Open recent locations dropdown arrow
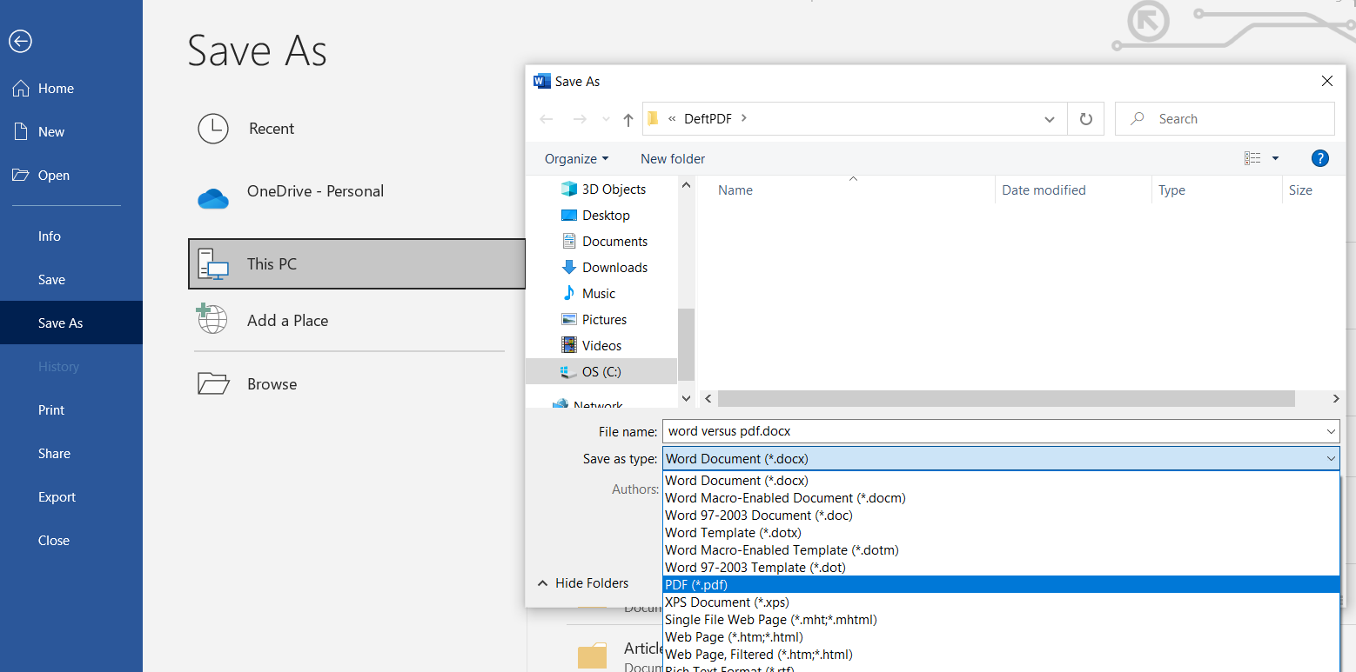The image size is (1356, 672). tap(607, 119)
